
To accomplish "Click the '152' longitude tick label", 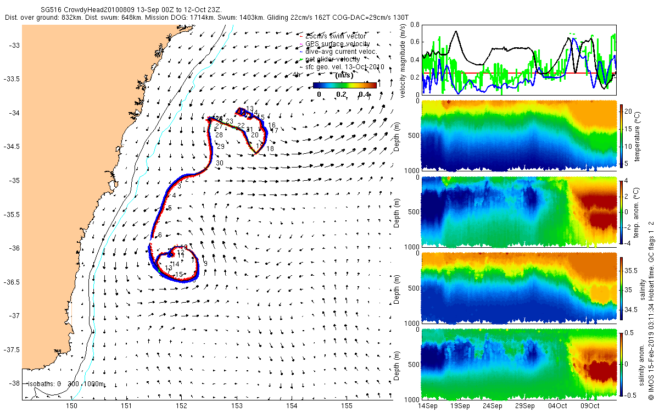I will (x=182, y=406).
